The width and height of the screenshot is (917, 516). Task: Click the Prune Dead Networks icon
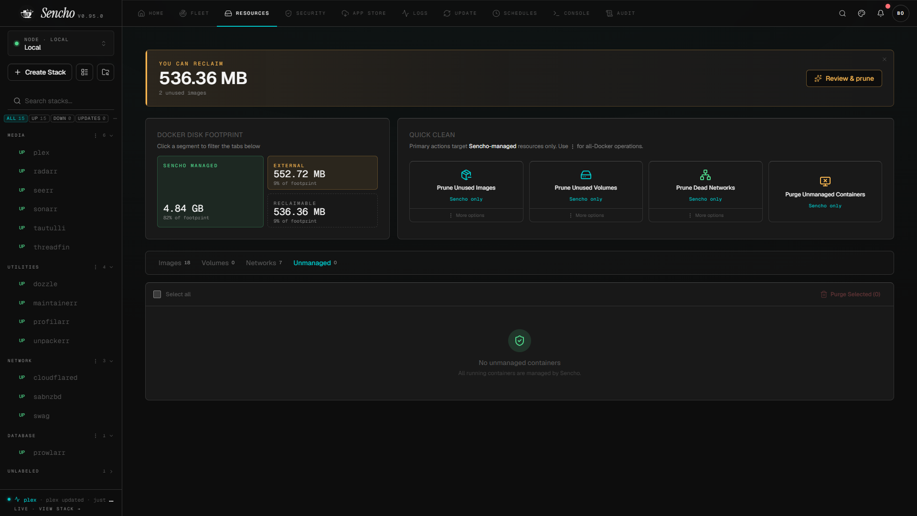[x=705, y=175]
